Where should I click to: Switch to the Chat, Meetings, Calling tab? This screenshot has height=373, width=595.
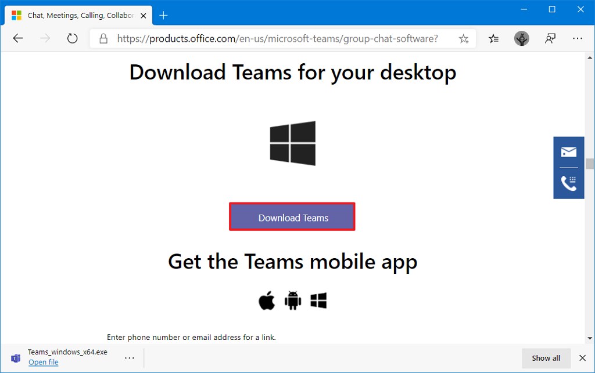76,16
